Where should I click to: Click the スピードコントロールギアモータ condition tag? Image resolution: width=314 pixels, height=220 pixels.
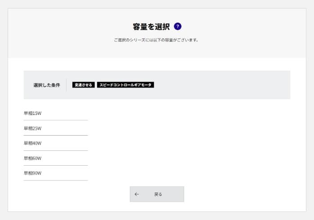point(125,85)
